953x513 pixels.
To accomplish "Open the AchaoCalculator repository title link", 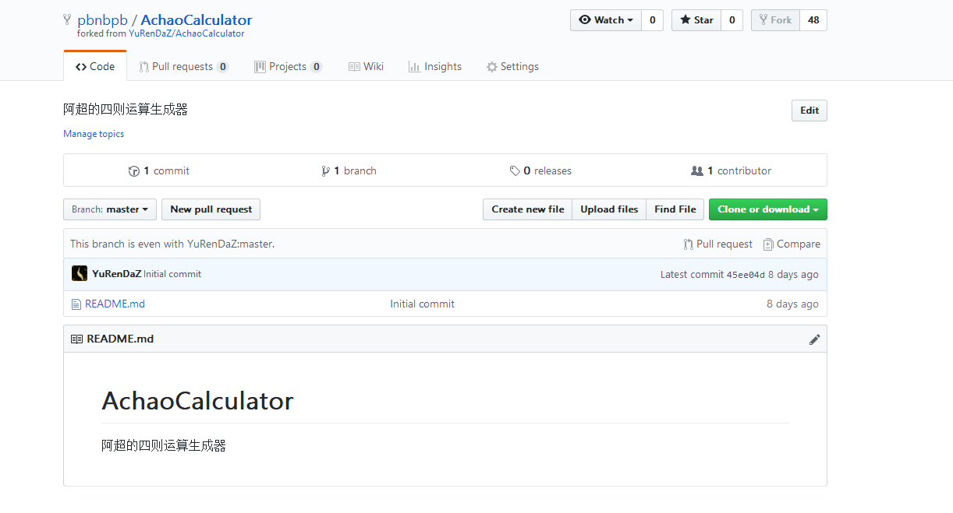I will pyautogui.click(x=197, y=20).
